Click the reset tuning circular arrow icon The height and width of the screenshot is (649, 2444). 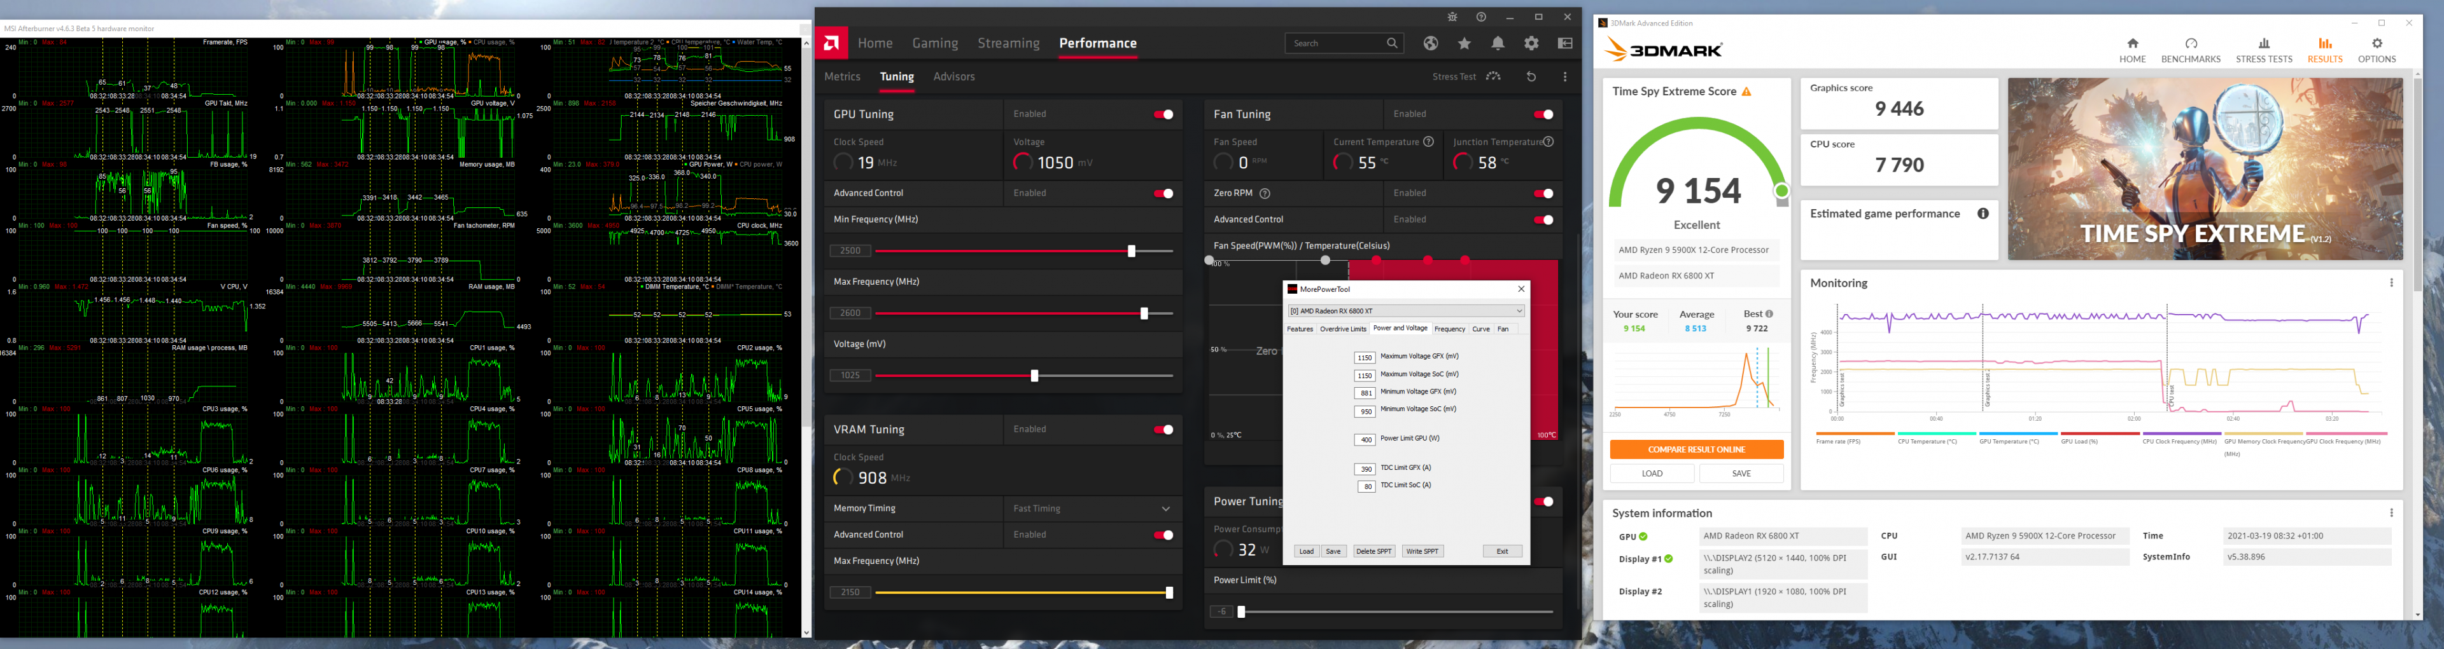coord(1531,76)
